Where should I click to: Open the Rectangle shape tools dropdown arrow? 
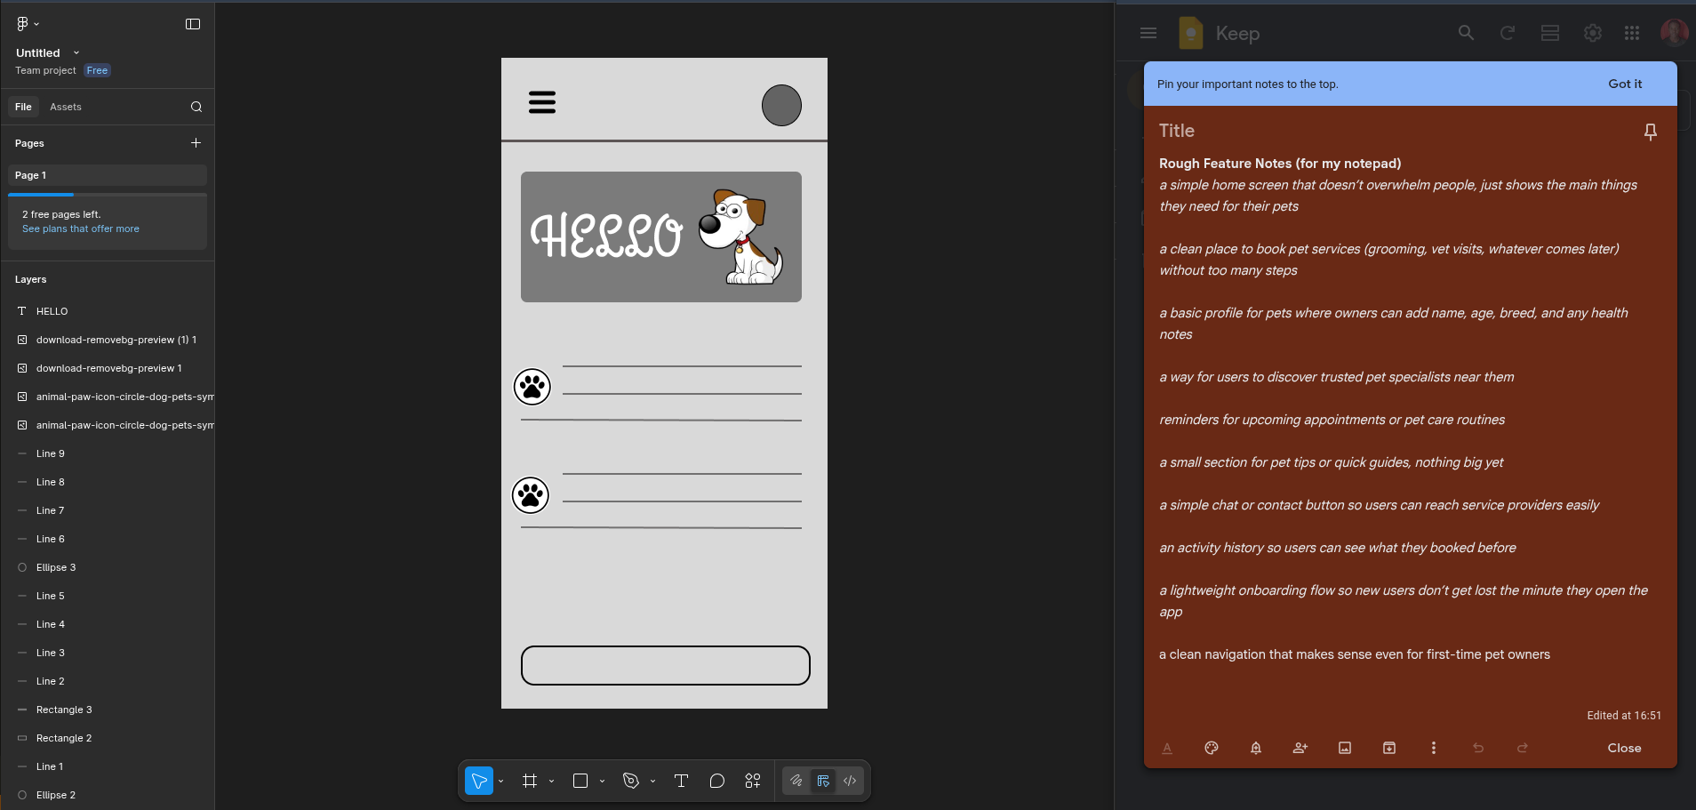point(603,782)
